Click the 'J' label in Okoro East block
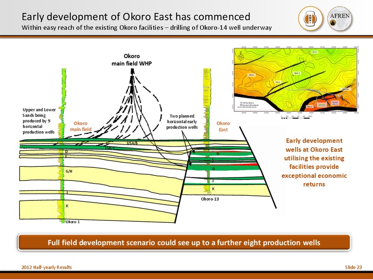 (213, 181)
